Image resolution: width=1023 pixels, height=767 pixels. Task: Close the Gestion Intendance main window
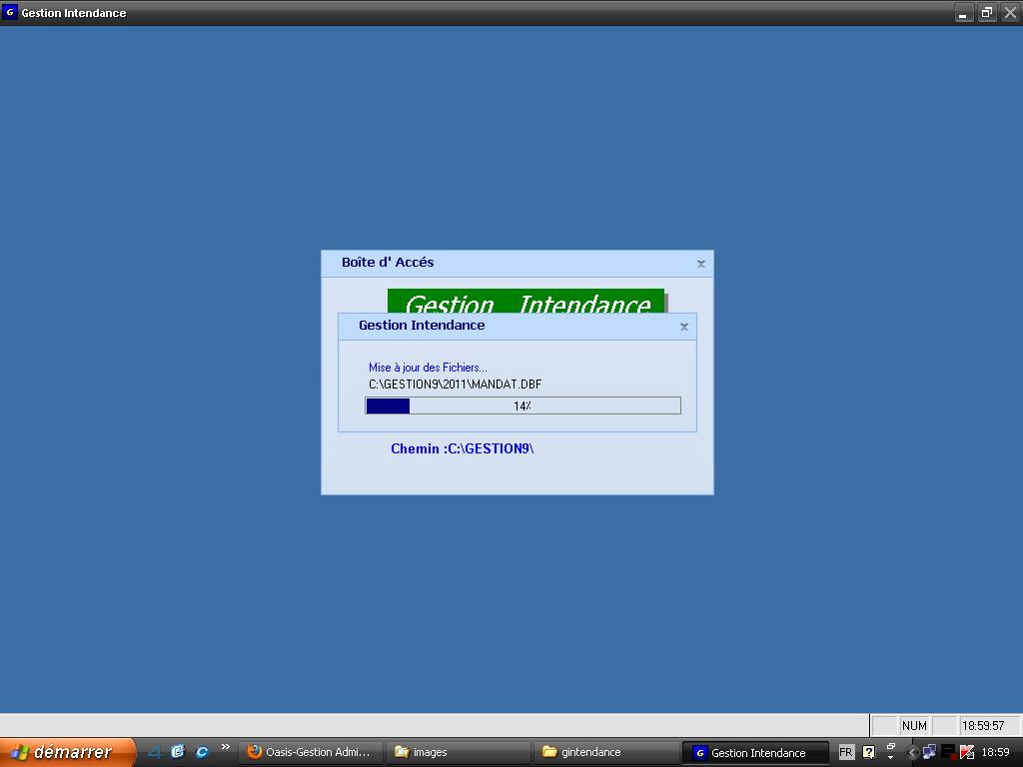tap(1010, 12)
